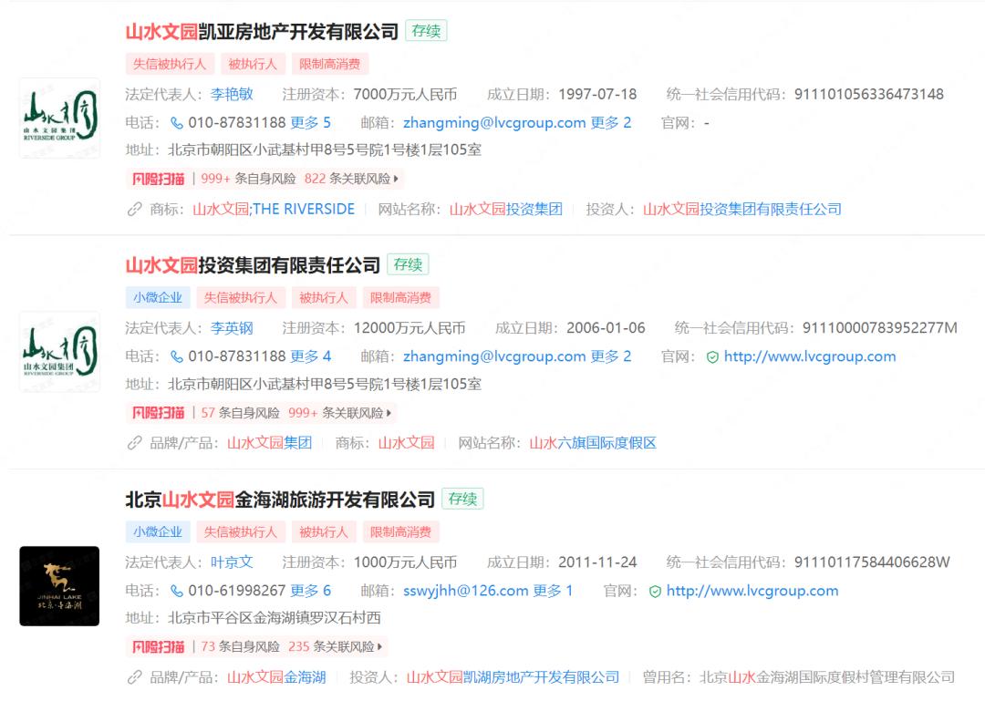Click the phone icon next to 010-61998267
985x701 pixels.
pyautogui.click(x=179, y=590)
